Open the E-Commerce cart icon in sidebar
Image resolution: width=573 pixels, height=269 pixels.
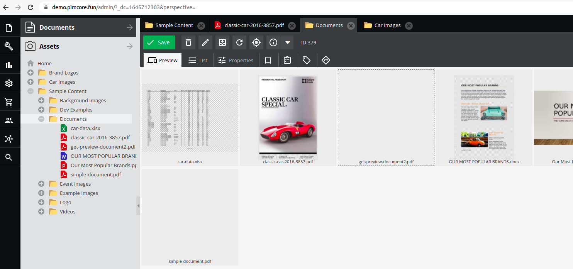(x=10, y=102)
